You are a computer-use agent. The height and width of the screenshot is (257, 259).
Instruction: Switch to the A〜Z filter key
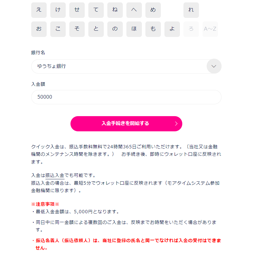click(210, 29)
